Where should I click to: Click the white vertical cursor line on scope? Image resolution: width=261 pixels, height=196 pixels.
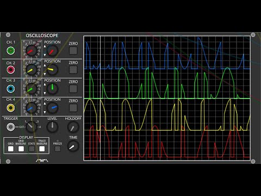[x=100, y=98]
